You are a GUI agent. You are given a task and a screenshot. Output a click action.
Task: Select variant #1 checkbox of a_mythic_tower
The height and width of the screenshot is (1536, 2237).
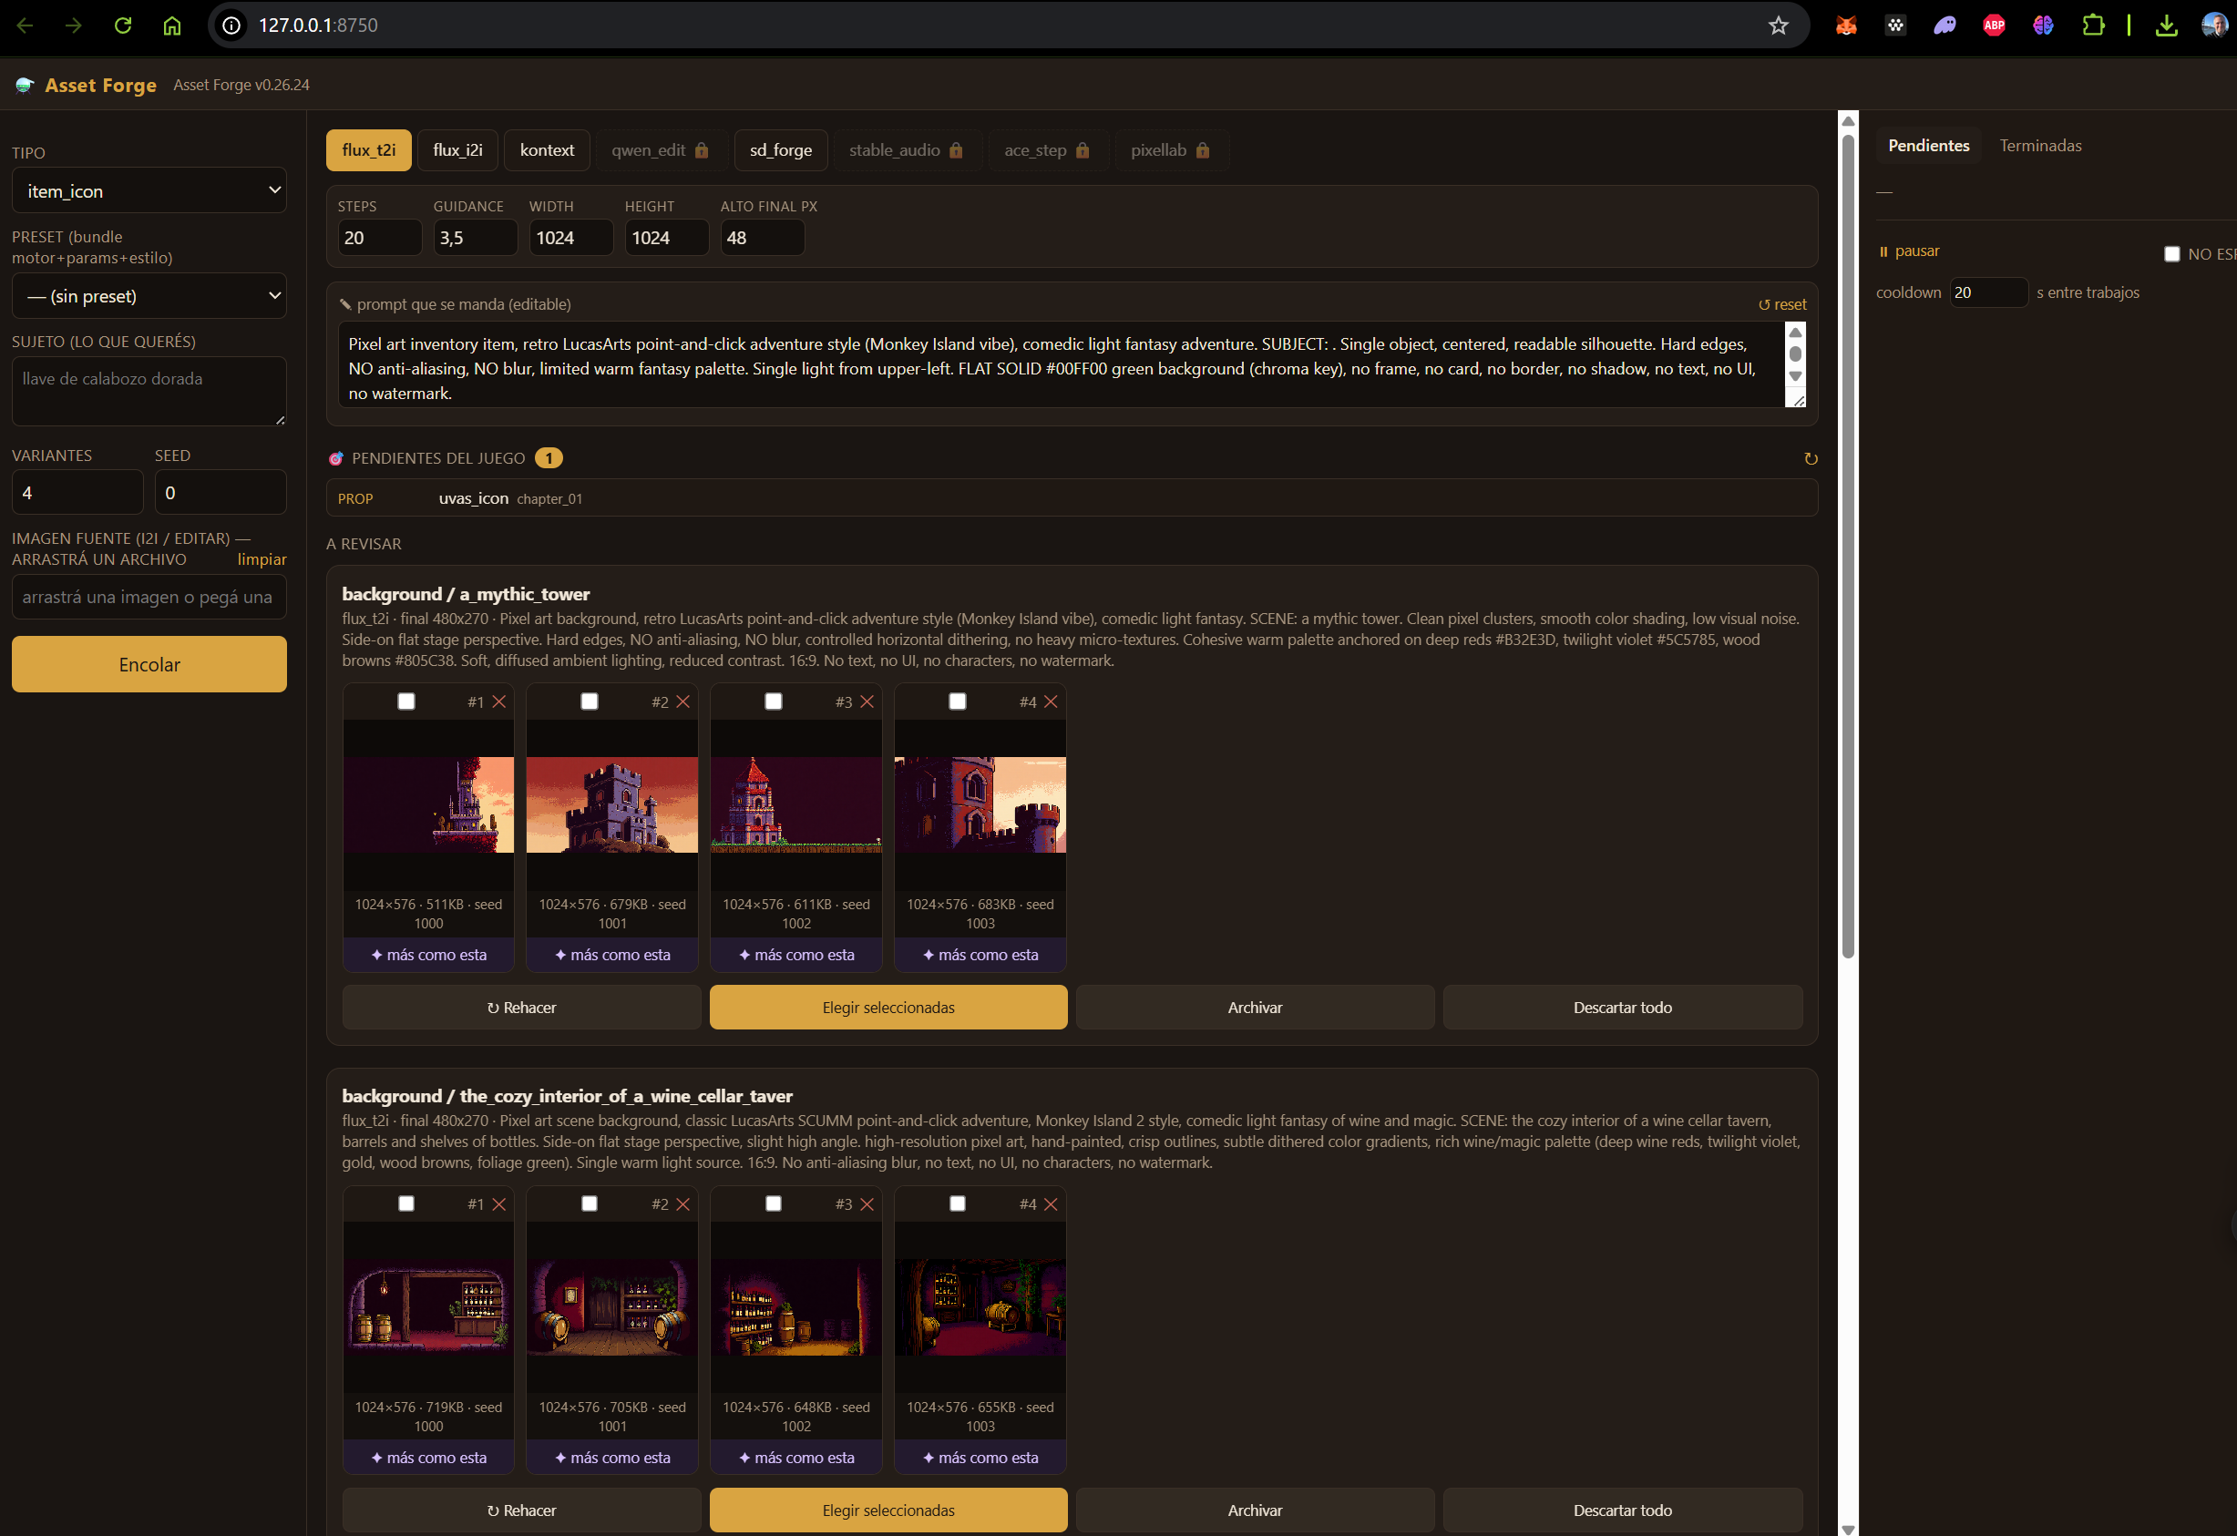click(x=406, y=701)
